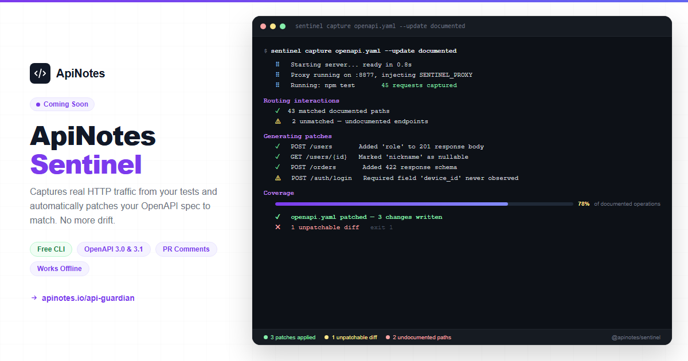The width and height of the screenshot is (688, 361).
Task: Click "Required field 'device_id' never observed" text
Action: [x=440, y=178]
